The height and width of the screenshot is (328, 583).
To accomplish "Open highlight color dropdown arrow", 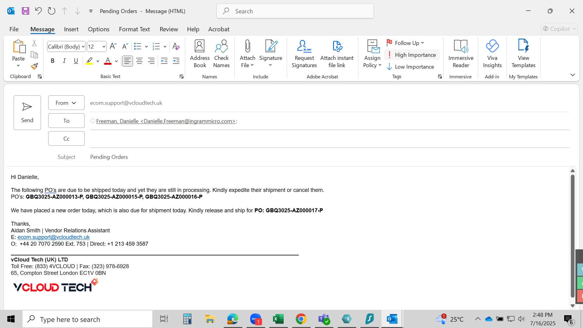I will (98, 61).
